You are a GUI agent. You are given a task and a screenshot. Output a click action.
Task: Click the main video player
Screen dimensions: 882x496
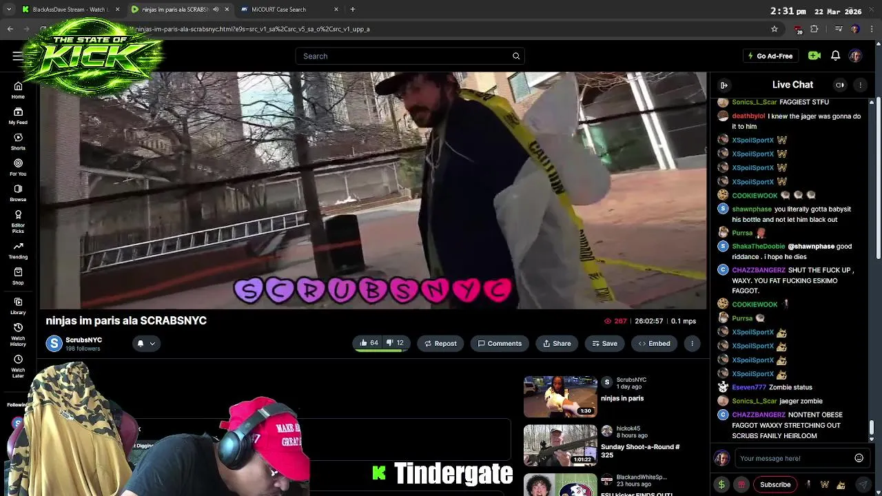(373, 190)
